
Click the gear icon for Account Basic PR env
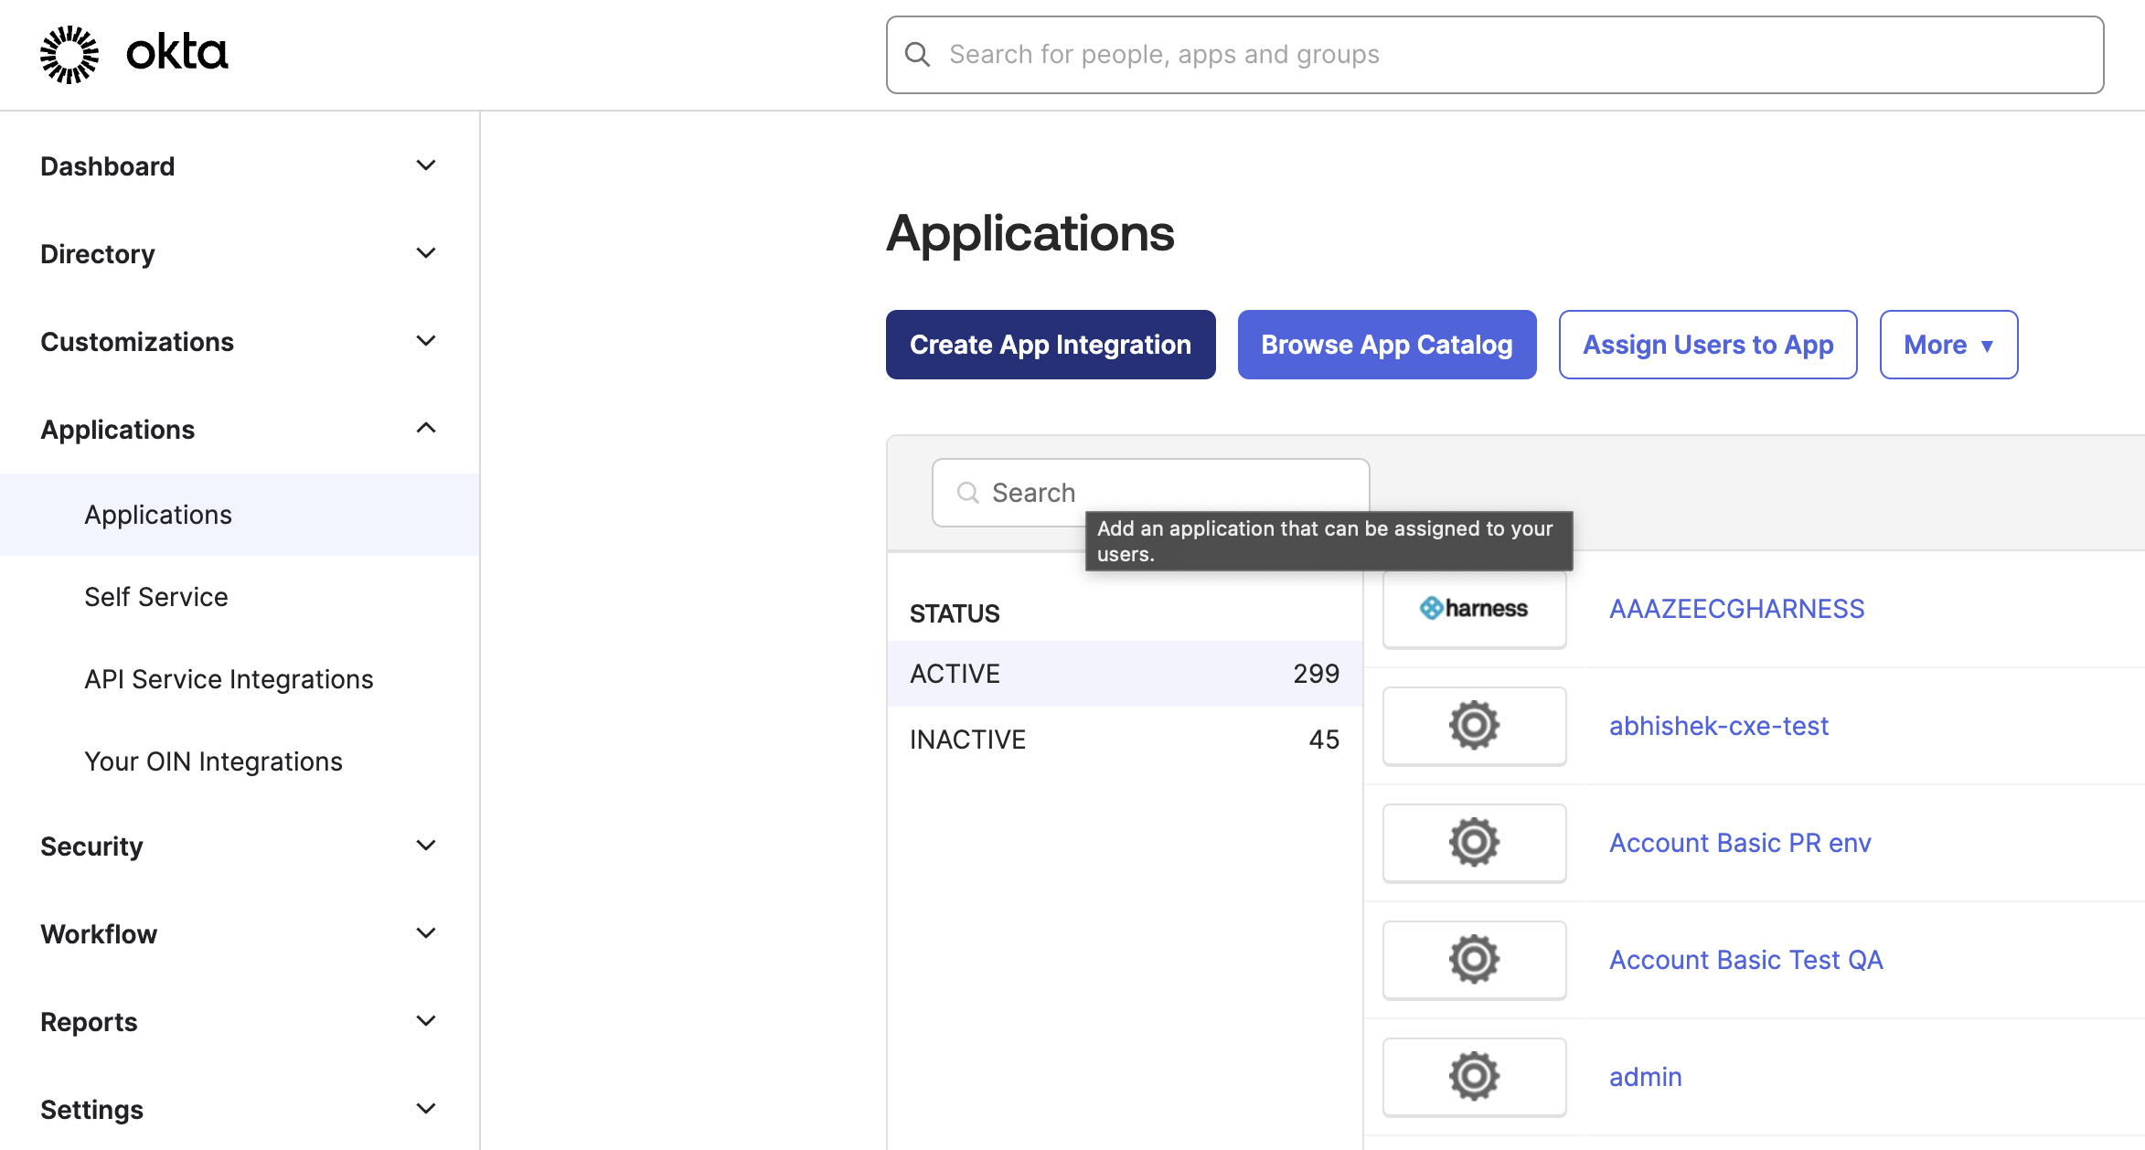[1473, 842]
